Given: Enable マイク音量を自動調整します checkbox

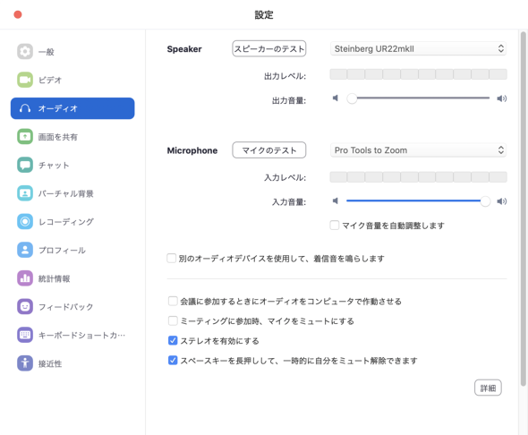Looking at the screenshot, I should (335, 225).
